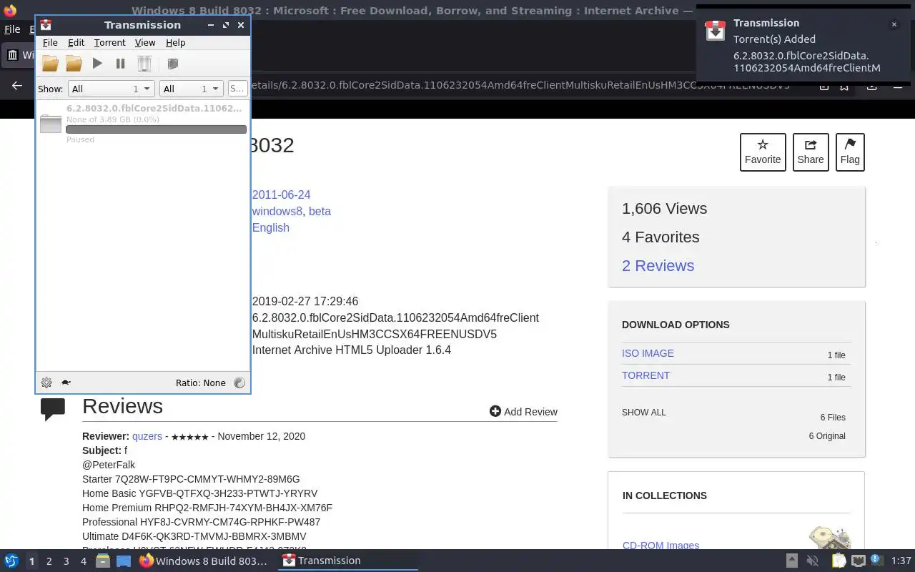Click the ratio statistics icon beside Ratio: None

[x=239, y=383]
